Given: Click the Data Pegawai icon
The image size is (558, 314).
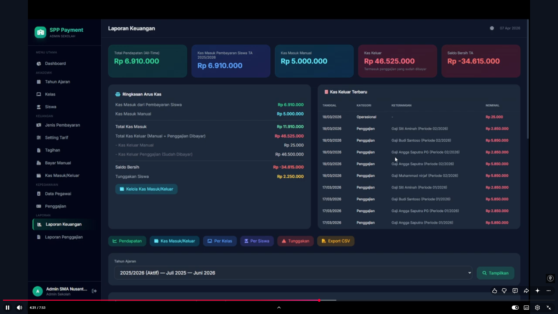Looking at the screenshot, I should click(x=39, y=194).
